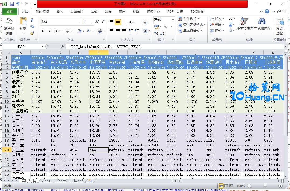Click the Save icon in quick access toolbar
Viewport: 290px width, 191px height.
[12, 4]
